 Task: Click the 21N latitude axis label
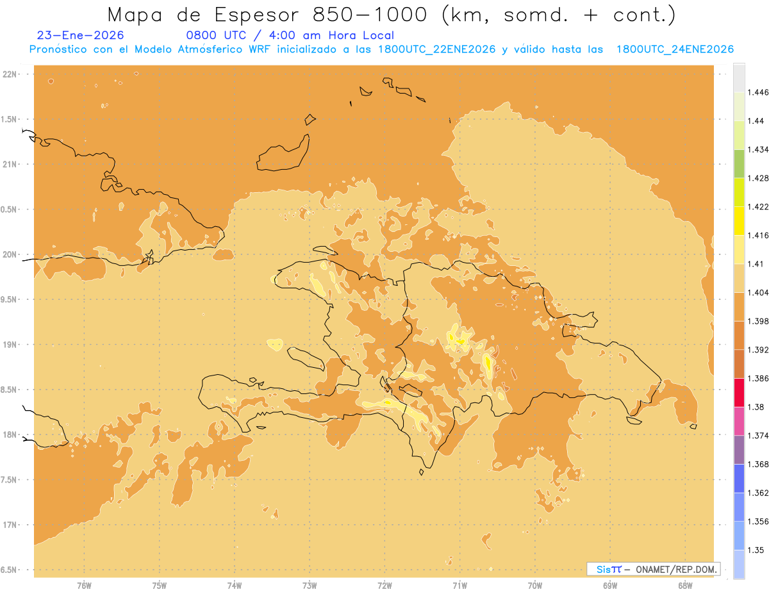[10, 164]
